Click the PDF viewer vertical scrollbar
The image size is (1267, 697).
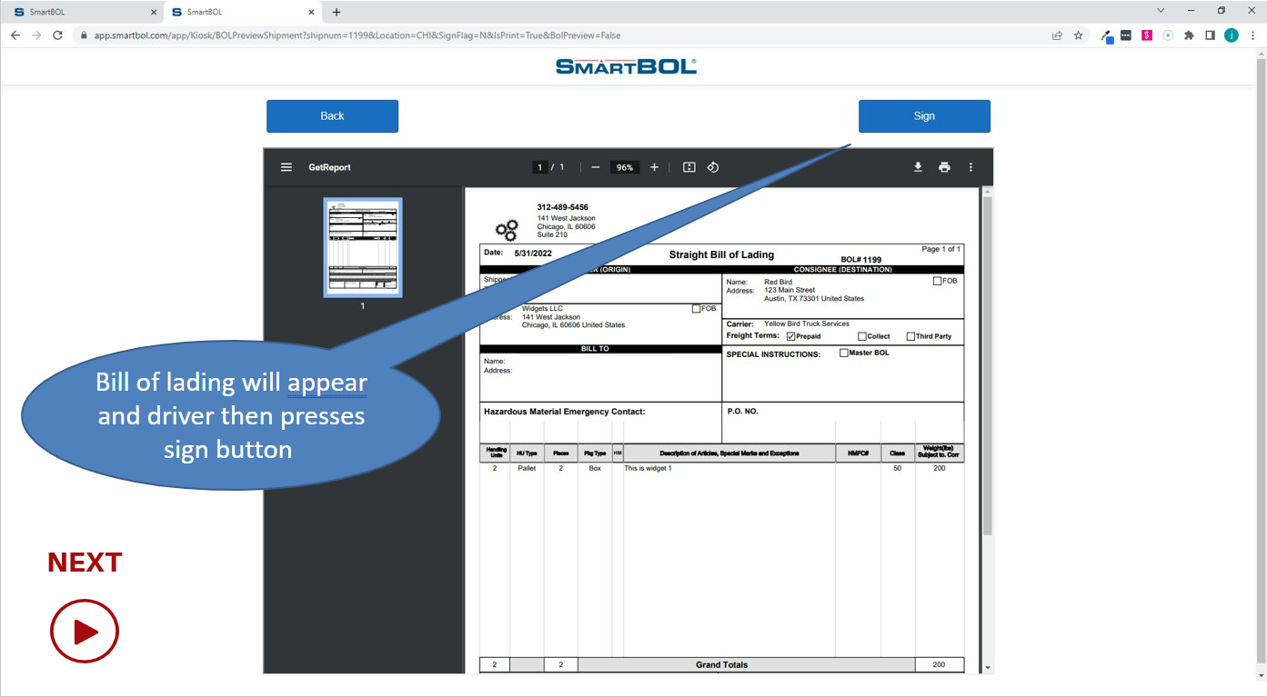point(988,365)
